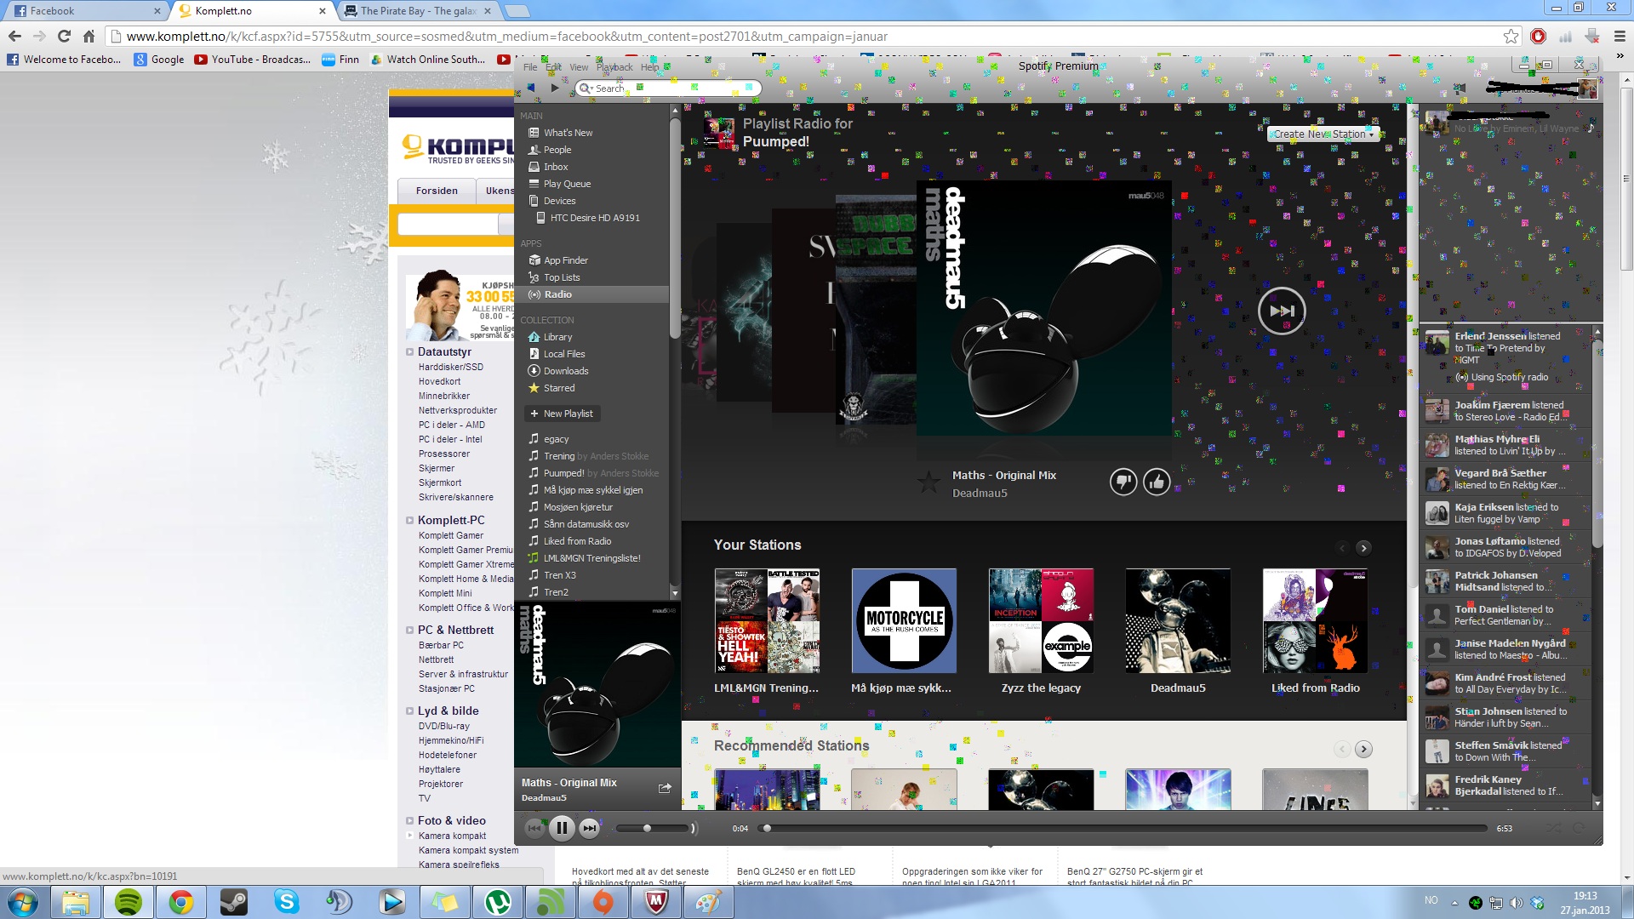Open Top Lists app
1634x919 pixels.
(x=561, y=277)
